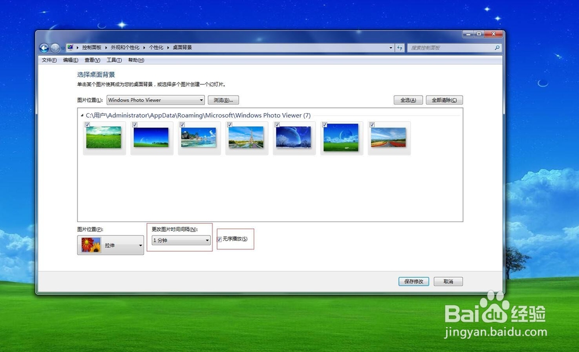The image size is (579, 352).
Task: Click the 外观和个性化 breadcrumb
Action: 125,48
